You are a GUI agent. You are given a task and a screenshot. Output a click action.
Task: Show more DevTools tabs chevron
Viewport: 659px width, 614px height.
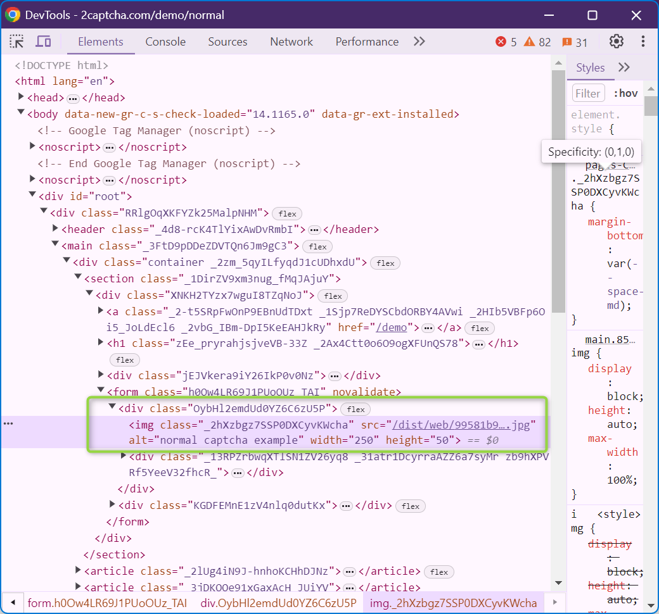click(419, 42)
